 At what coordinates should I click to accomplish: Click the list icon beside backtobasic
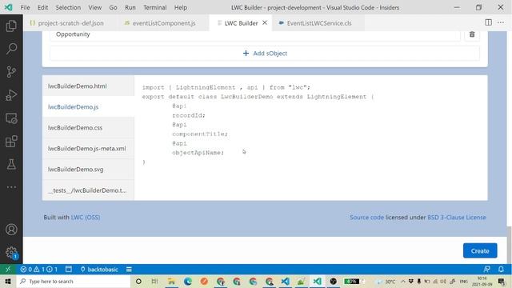coord(129,270)
